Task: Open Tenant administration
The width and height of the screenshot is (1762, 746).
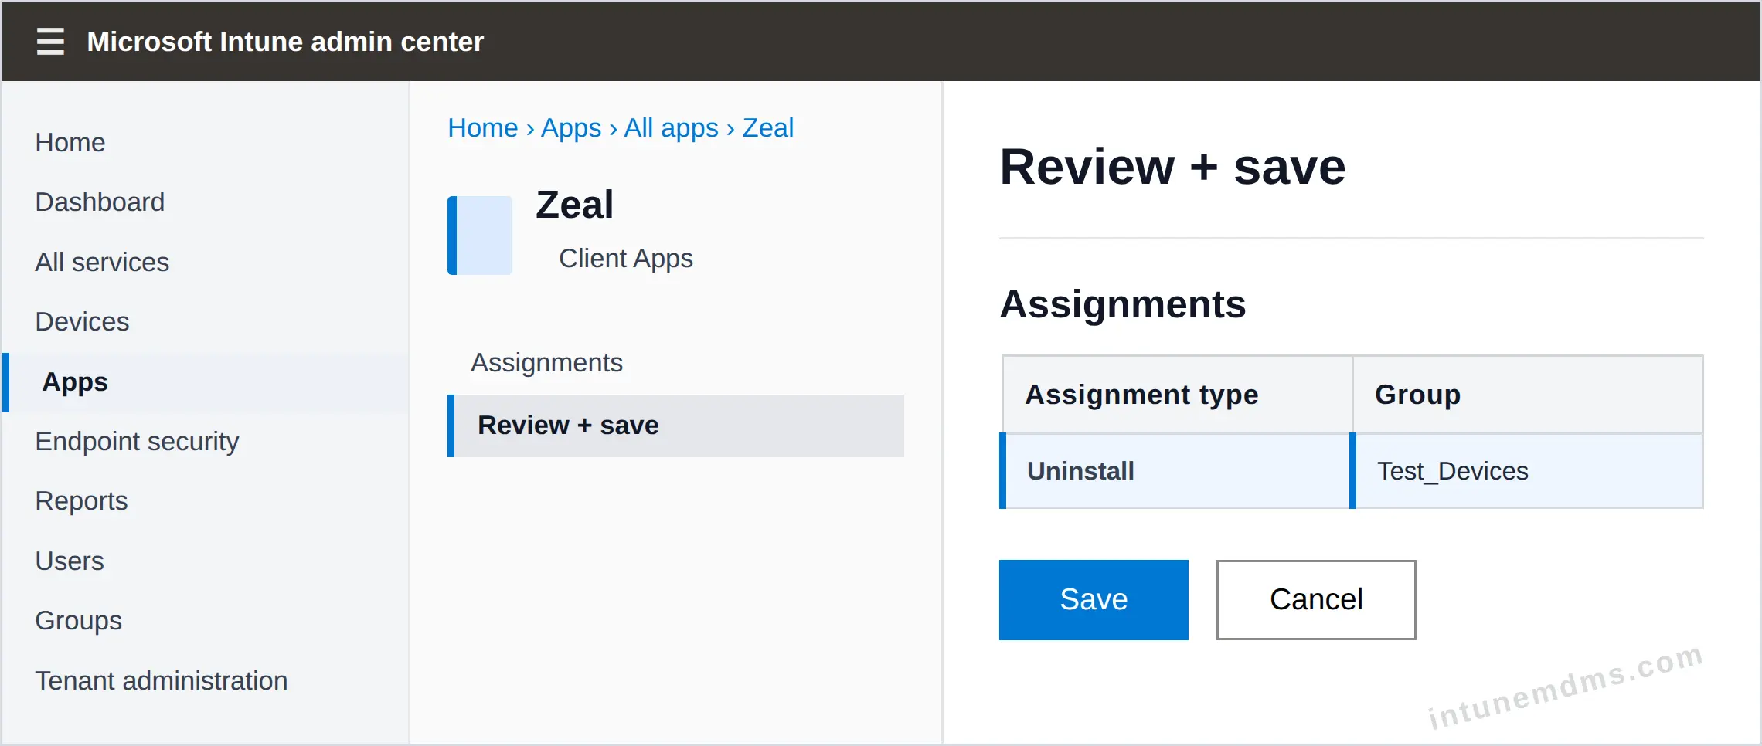Action: coord(162,680)
